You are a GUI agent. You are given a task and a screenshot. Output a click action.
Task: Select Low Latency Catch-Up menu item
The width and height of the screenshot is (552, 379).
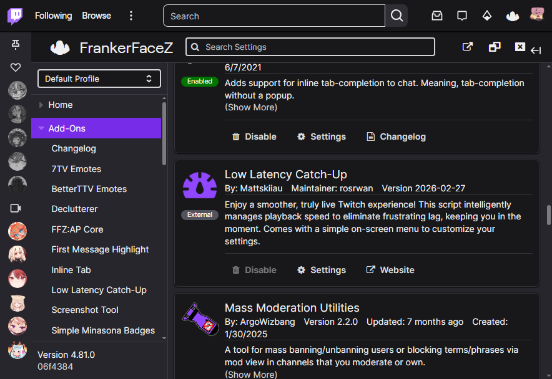pos(99,290)
